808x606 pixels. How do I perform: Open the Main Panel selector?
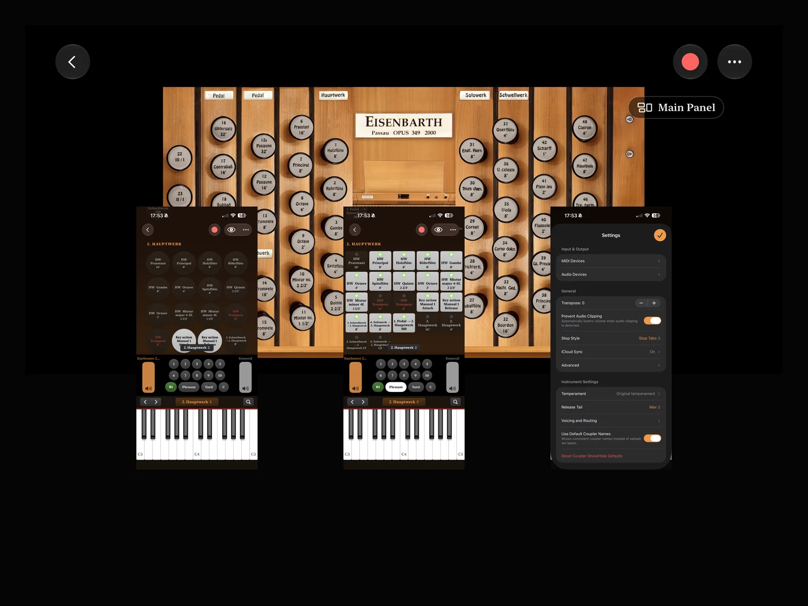click(676, 108)
